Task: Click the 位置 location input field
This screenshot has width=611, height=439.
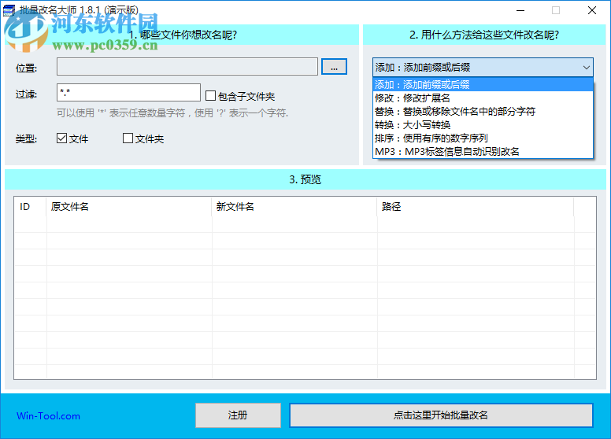Action: [x=187, y=67]
